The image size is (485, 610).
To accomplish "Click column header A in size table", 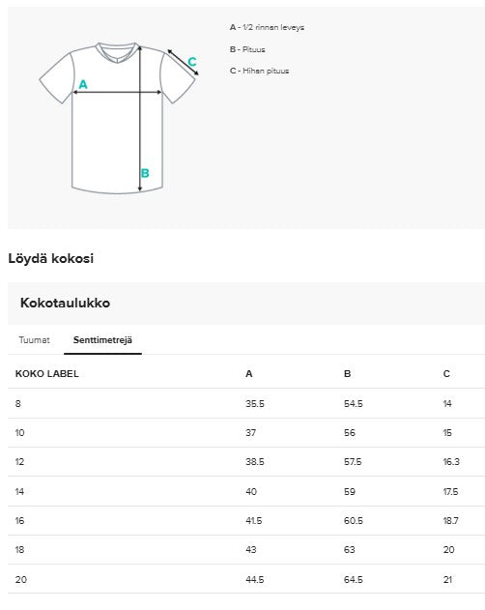I will pyautogui.click(x=249, y=373).
